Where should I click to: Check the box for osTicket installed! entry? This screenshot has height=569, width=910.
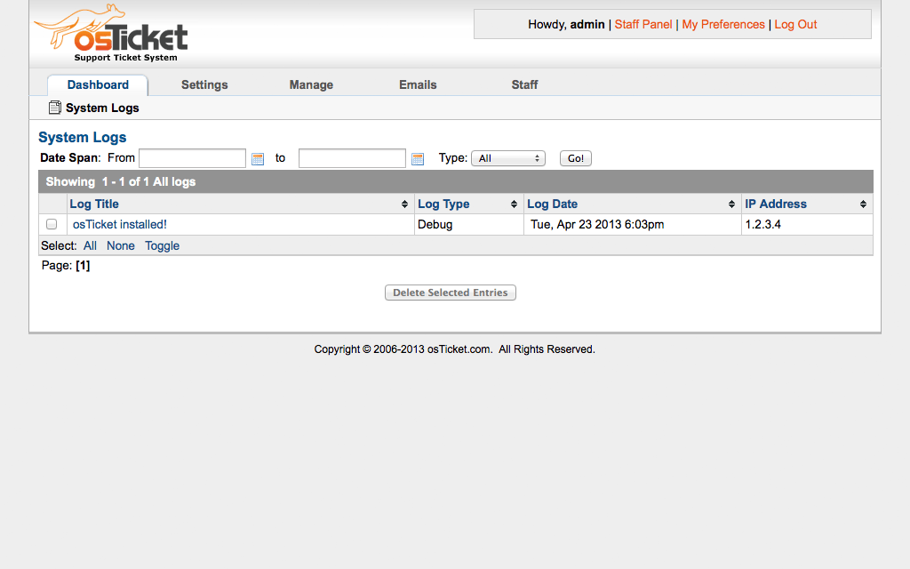pyautogui.click(x=52, y=225)
